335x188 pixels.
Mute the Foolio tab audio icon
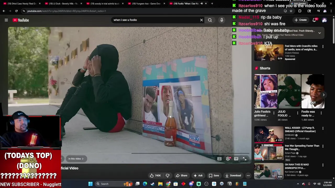202,4
